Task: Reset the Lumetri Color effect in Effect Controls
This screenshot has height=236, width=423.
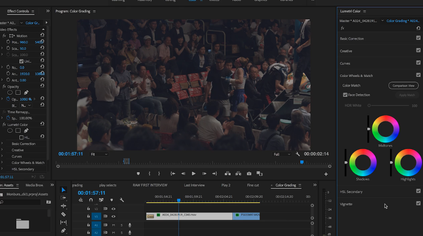Action: (x=42, y=124)
